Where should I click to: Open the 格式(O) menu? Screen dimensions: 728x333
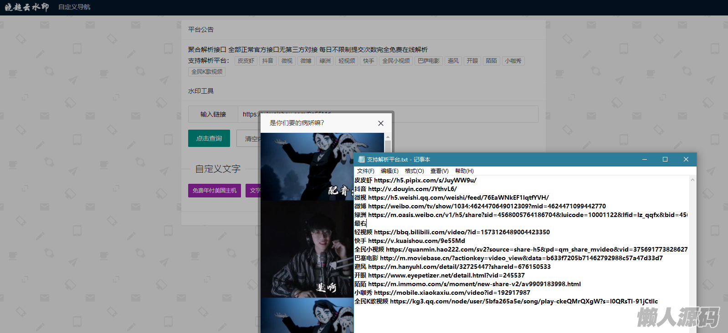pos(414,171)
